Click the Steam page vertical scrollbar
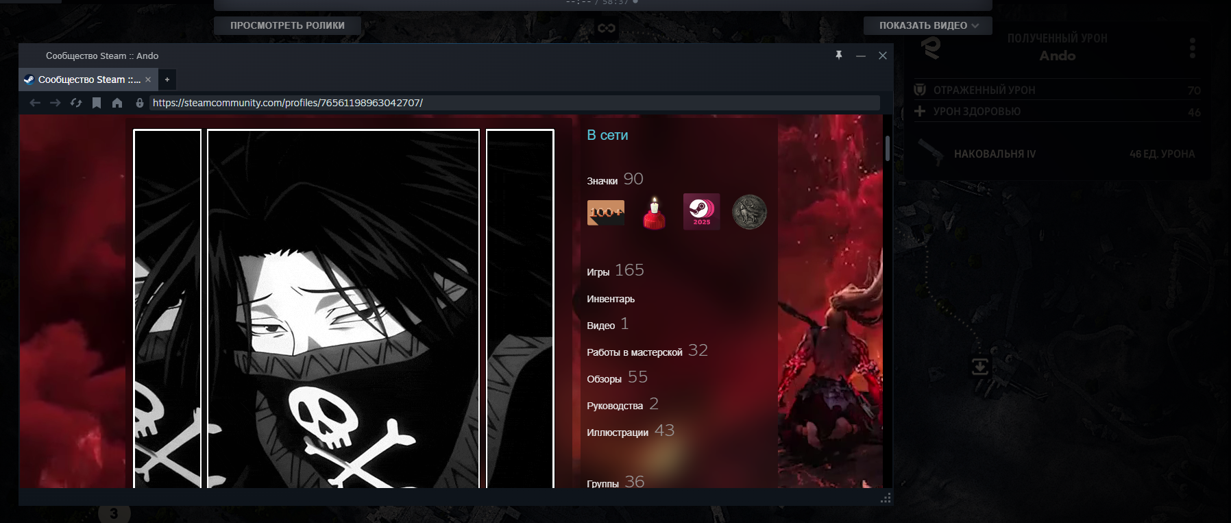The image size is (1231, 523). tap(888, 148)
